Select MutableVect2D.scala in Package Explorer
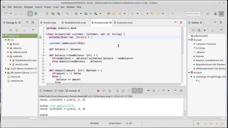This screenshot has width=228, height=128. [26, 60]
